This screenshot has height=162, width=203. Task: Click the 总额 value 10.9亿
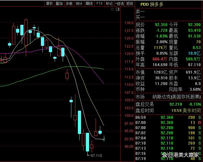click(194, 53)
